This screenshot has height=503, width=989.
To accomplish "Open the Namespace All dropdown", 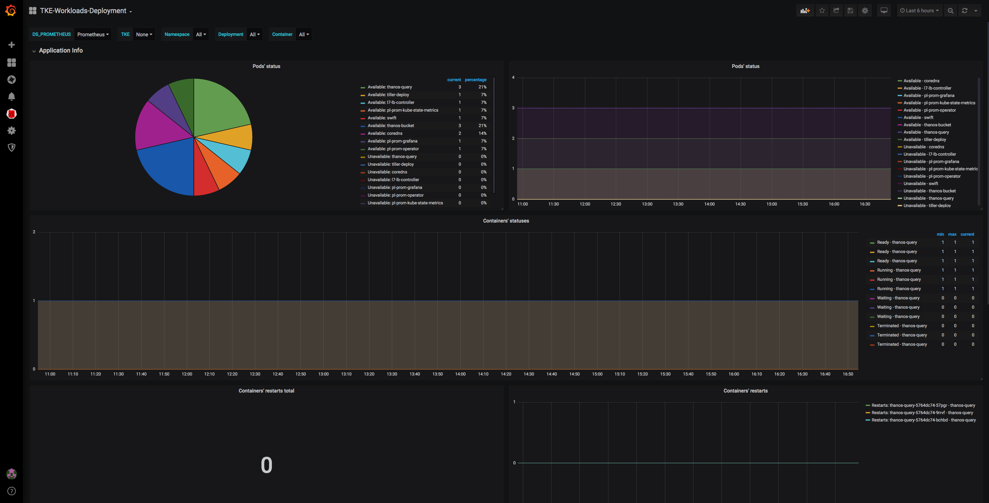I will (x=201, y=34).
